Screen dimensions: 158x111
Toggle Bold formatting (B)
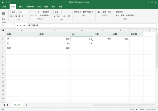pyautogui.click(x=11, y=16)
